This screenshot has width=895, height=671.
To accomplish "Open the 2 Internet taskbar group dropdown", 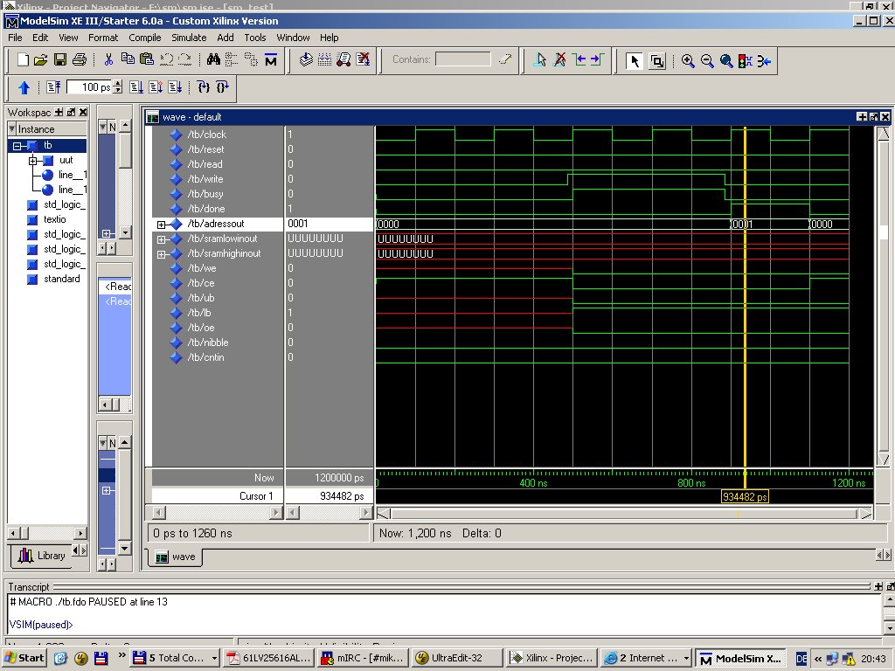I will click(x=686, y=659).
